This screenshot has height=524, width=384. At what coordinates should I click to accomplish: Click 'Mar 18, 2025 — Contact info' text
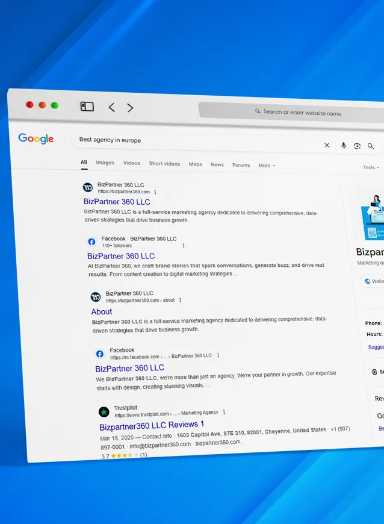pyautogui.click(x=136, y=437)
